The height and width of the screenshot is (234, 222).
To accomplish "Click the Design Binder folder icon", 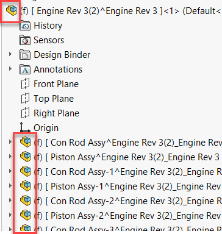I will coord(25,55).
